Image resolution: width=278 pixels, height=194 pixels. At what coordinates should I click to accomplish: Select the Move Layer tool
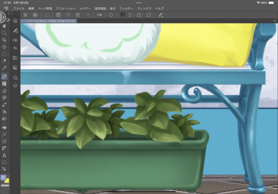(x=4, y=47)
